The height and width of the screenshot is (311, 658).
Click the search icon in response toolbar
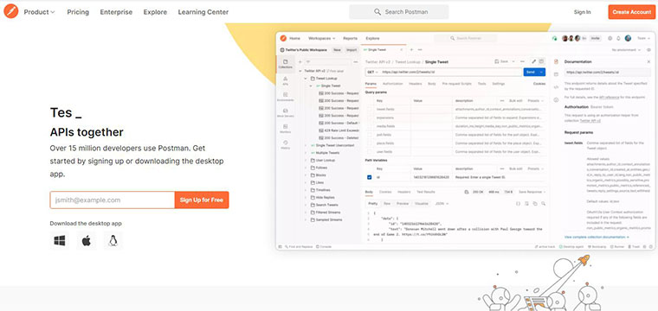click(543, 203)
